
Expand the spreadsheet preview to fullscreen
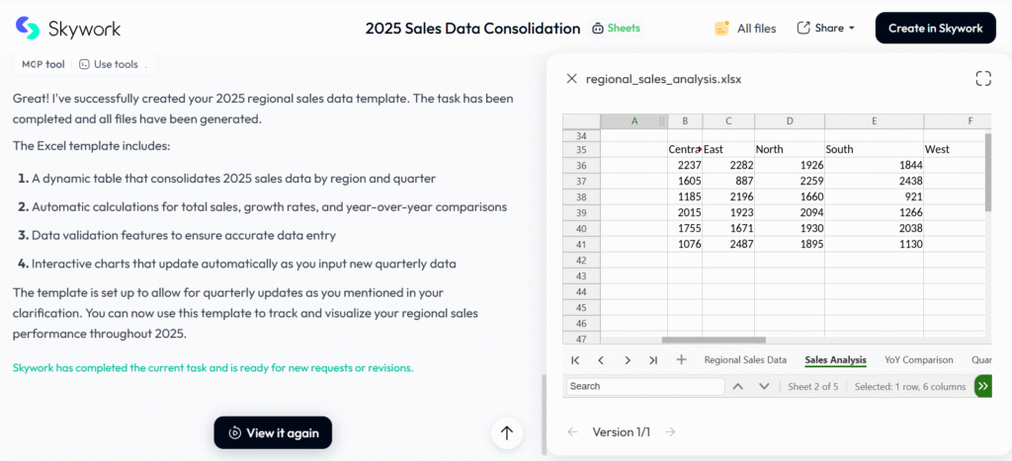[982, 79]
